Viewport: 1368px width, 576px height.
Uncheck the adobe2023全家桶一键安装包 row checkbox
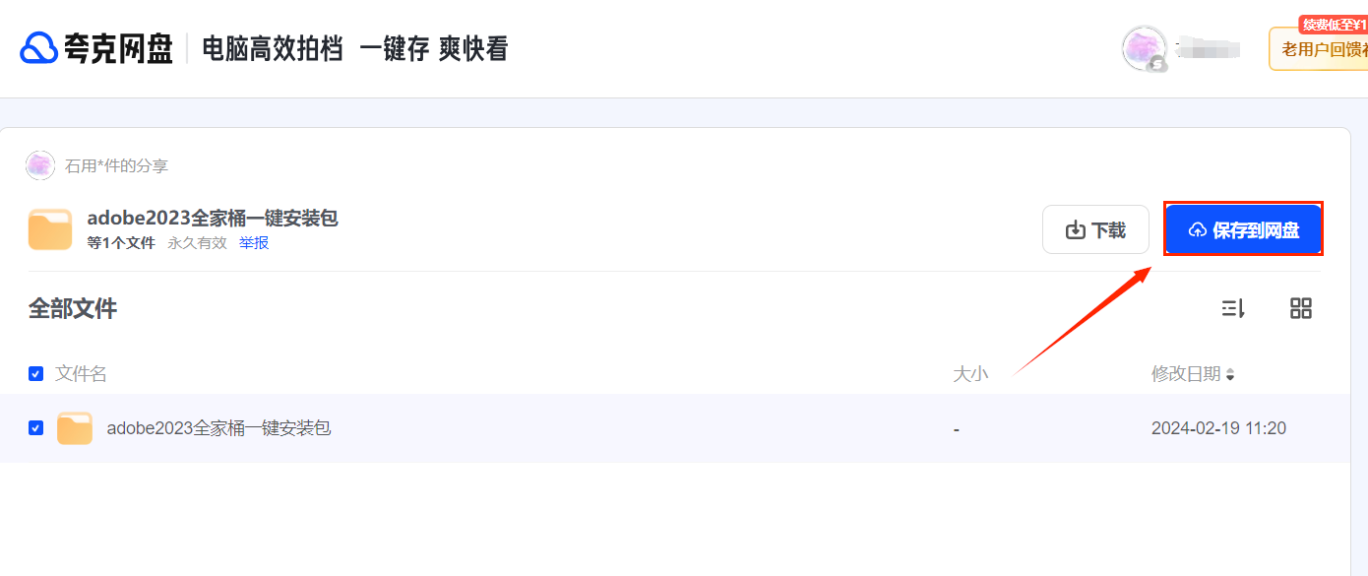click(35, 428)
